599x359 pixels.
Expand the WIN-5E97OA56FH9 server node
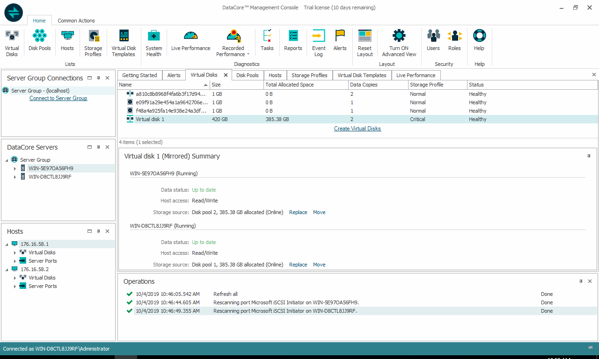click(15, 168)
